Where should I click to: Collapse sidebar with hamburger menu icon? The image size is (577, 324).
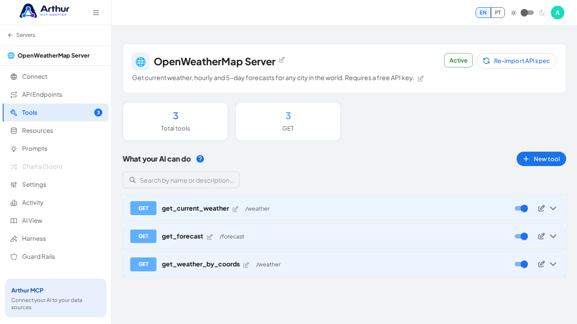pyautogui.click(x=96, y=13)
